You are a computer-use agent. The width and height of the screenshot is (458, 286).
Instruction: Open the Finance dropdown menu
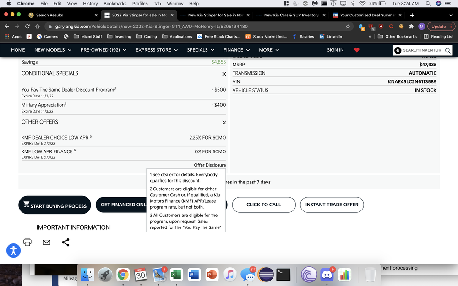tap(237, 50)
